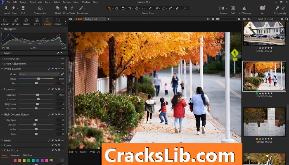
Task: Select the DSC00349.ARW monument thumbnail
Action: [x=264, y=122]
